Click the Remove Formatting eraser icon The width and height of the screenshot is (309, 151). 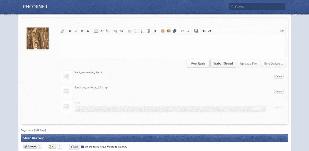[x=62, y=31]
